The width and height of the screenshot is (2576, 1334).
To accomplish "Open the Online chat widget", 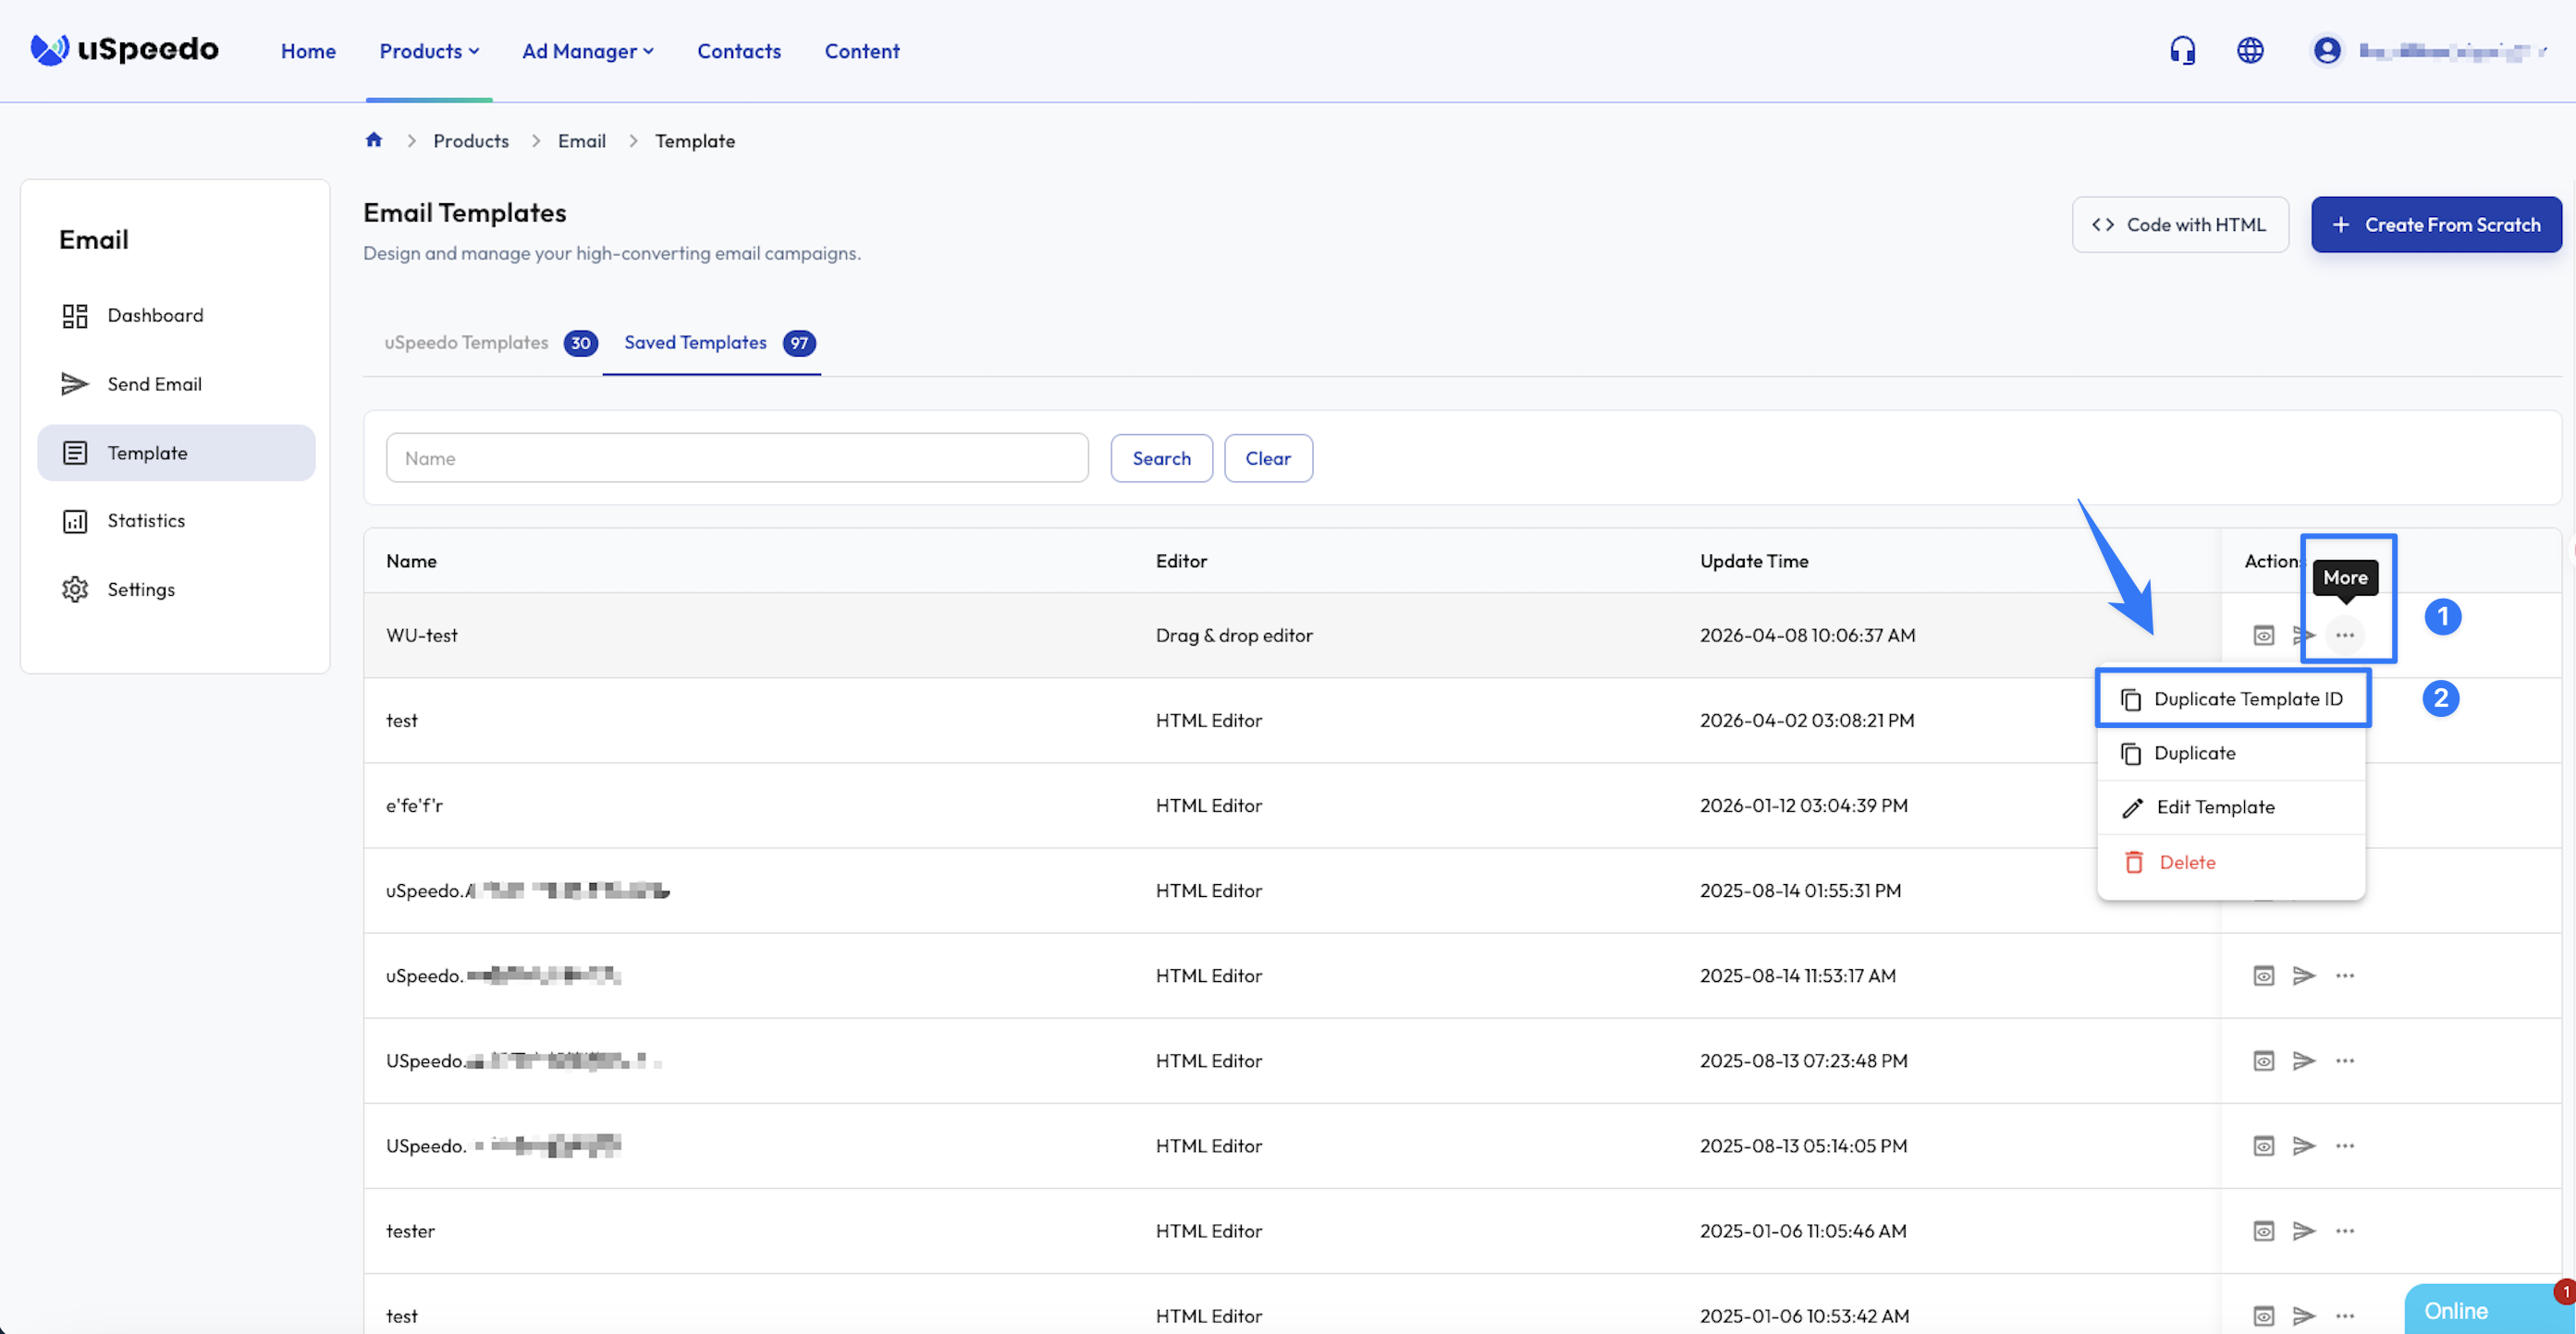I will pyautogui.click(x=2470, y=1310).
